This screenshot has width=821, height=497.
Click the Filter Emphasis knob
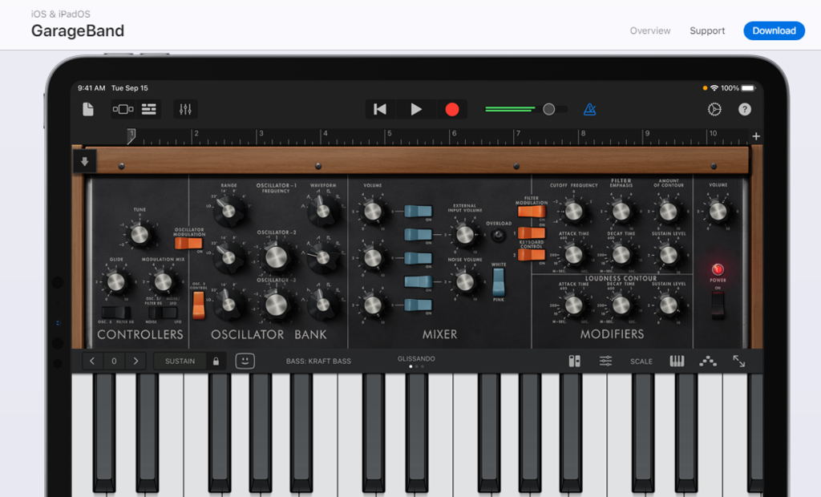(x=621, y=212)
